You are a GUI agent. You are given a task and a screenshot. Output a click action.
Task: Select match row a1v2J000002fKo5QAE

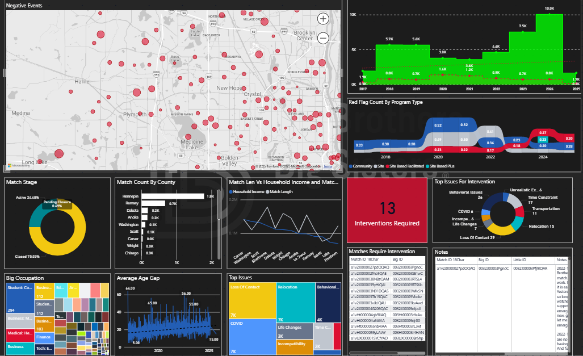(387, 274)
